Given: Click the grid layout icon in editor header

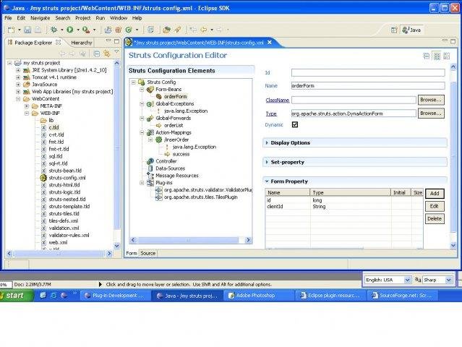Looking at the screenshot, I should [x=437, y=56].
